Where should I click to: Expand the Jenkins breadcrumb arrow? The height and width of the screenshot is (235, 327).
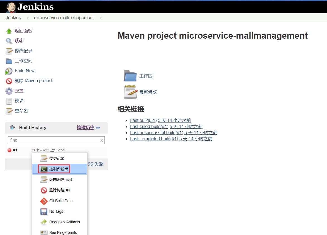28,18
